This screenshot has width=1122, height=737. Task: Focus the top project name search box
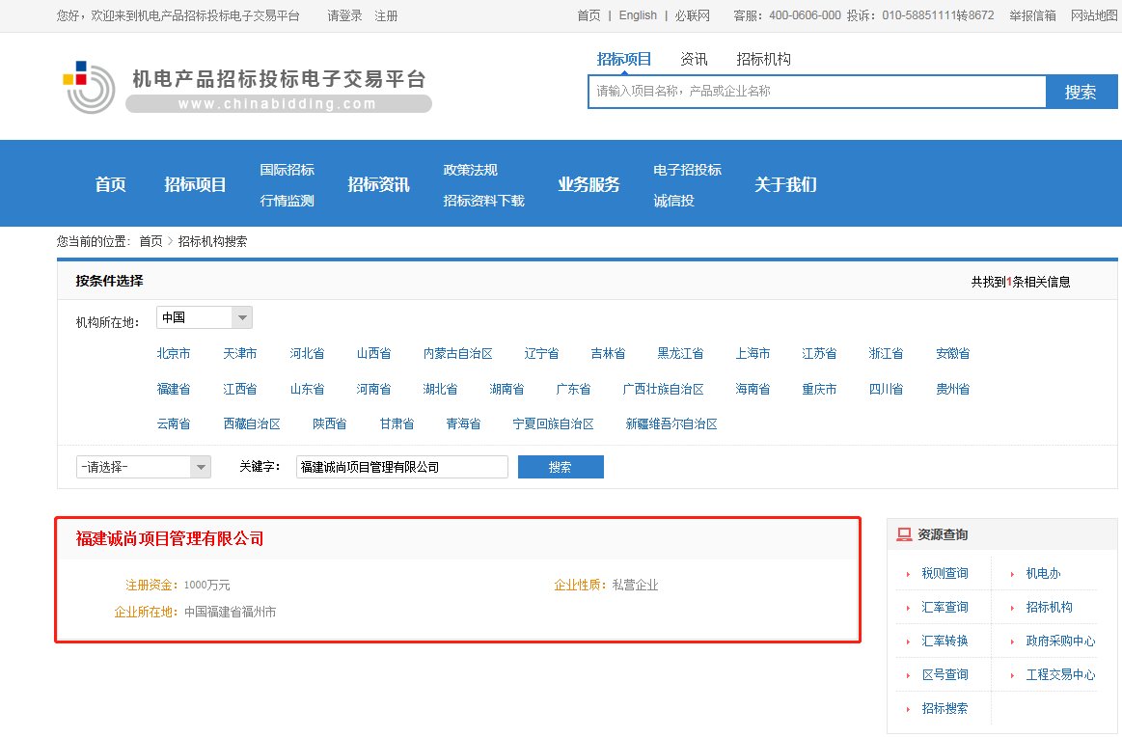tap(817, 92)
